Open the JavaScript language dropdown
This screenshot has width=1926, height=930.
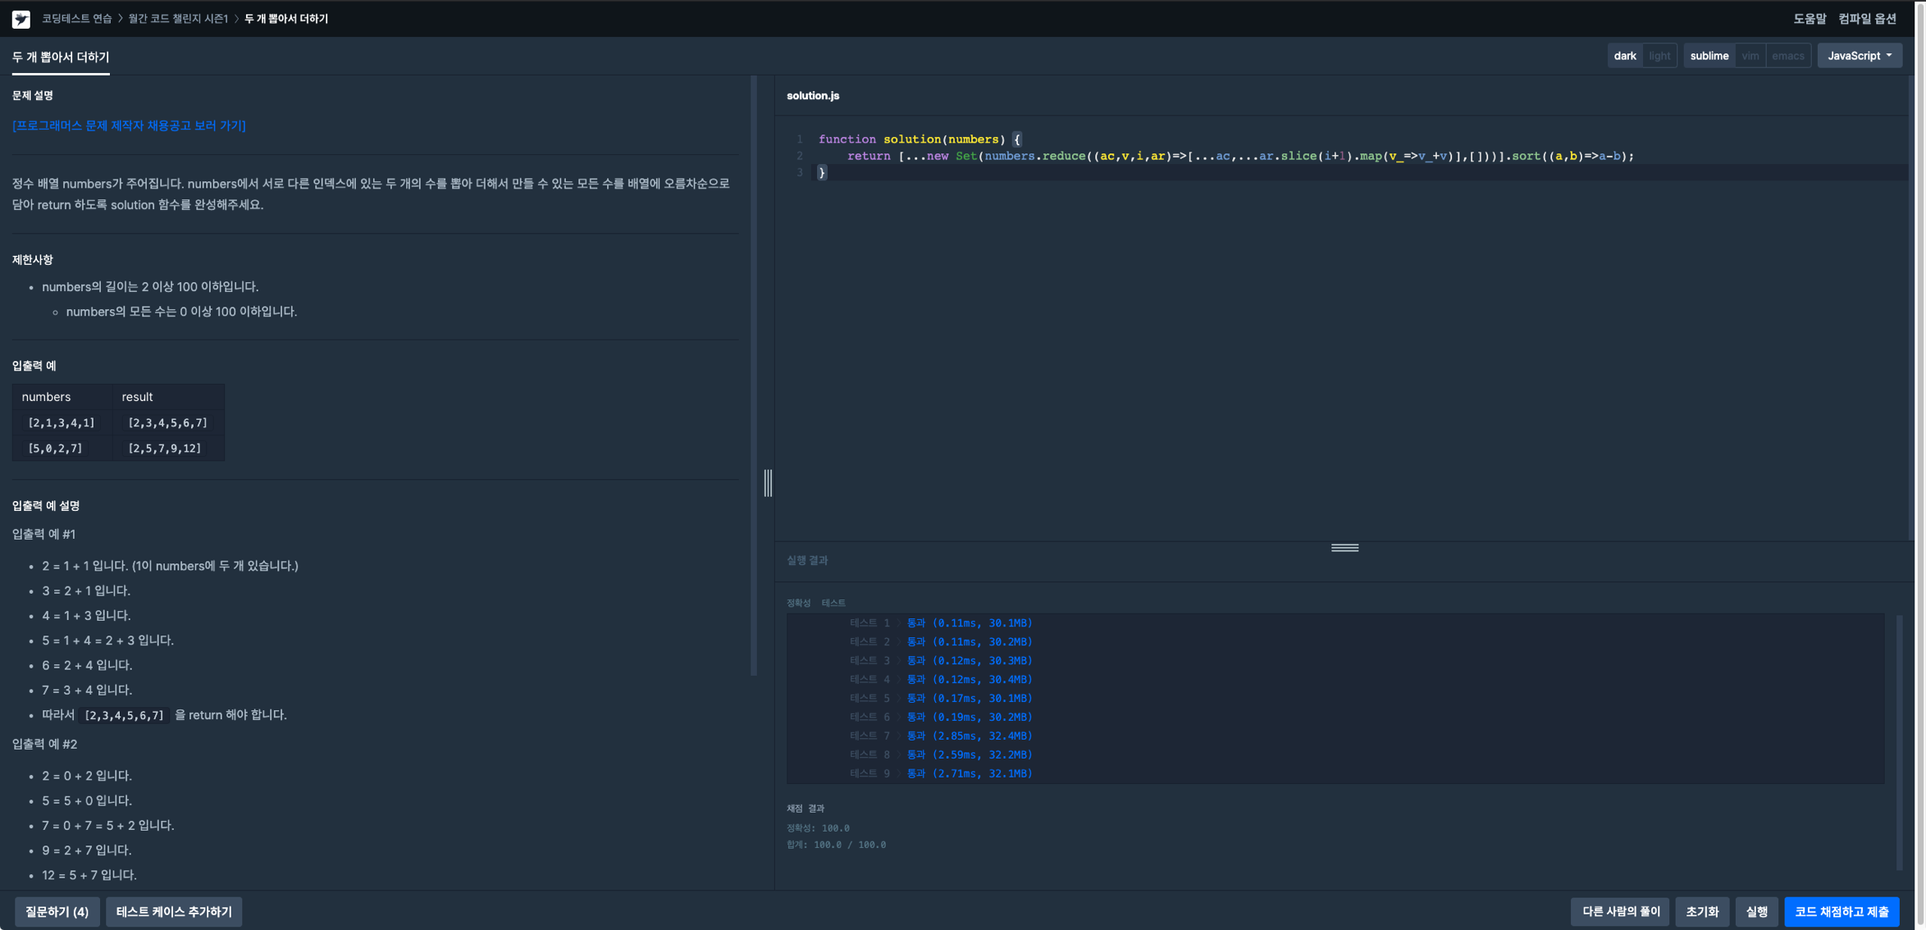coord(1859,56)
